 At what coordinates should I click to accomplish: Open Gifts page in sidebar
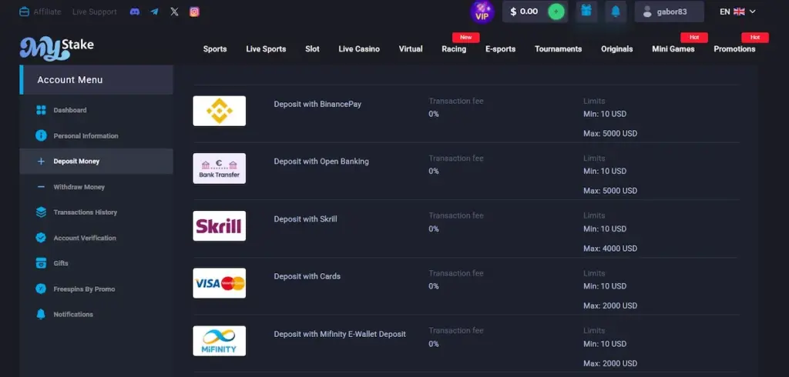tap(61, 263)
